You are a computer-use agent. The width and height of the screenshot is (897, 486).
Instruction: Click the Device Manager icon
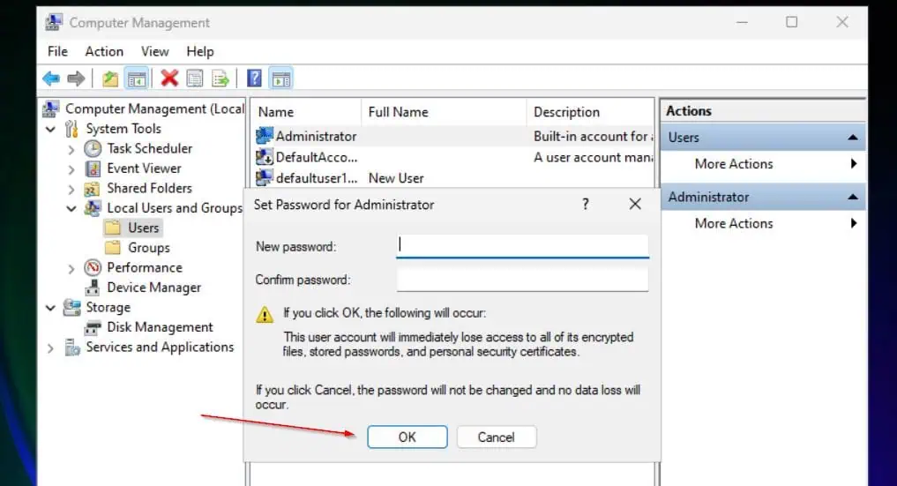click(92, 288)
